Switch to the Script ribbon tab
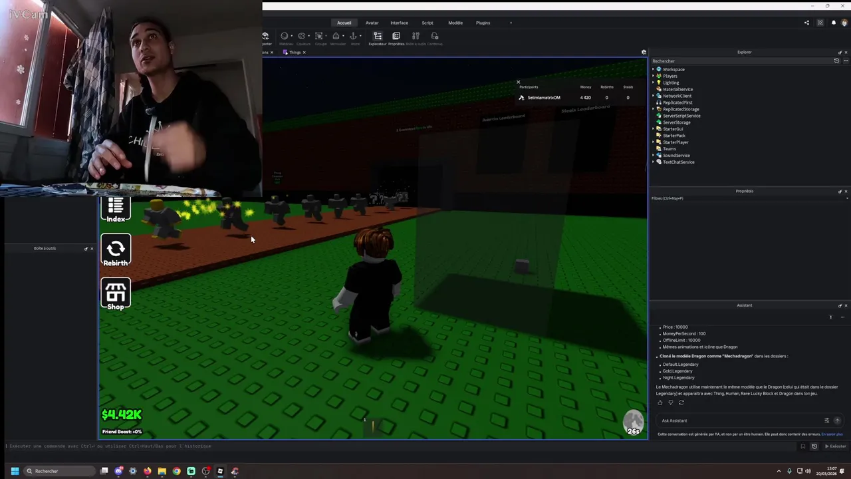The width and height of the screenshot is (851, 479). point(427,23)
